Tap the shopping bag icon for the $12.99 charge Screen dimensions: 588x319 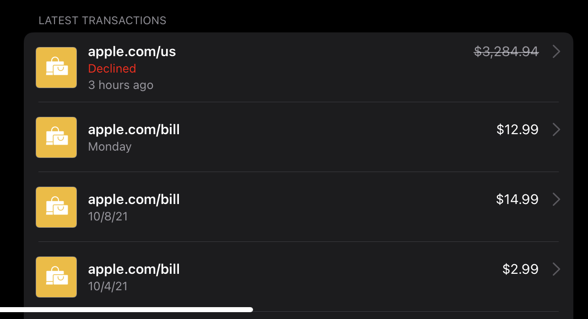coord(56,137)
